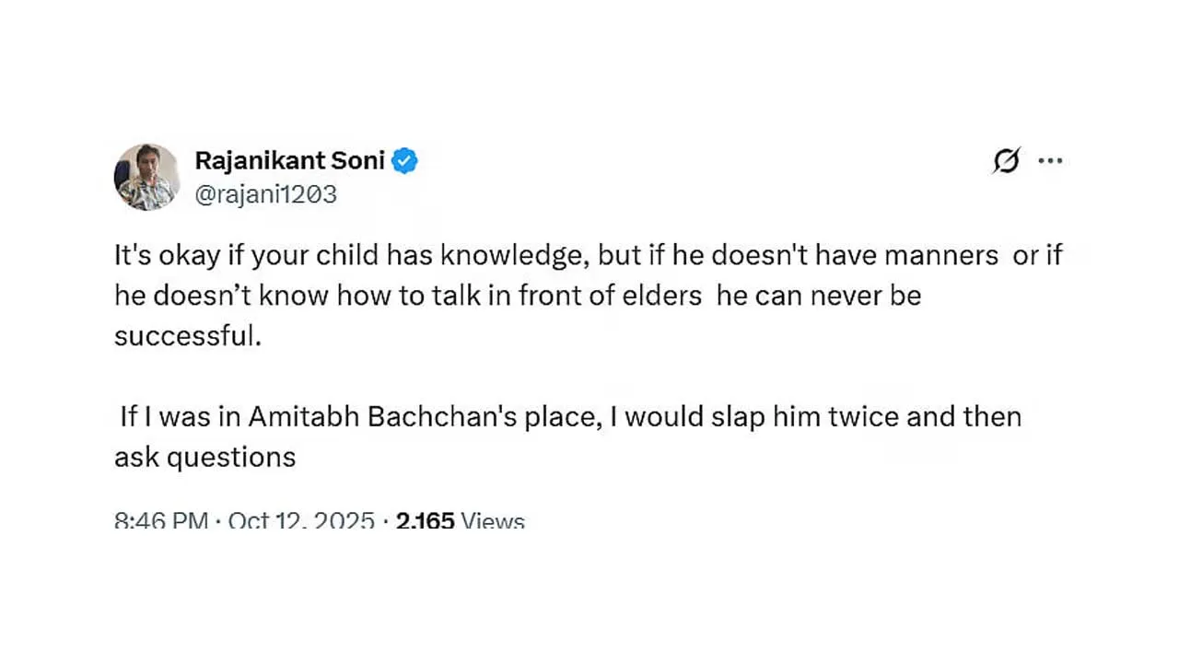Open Rajanikant Soni's profile picture
This screenshot has width=1179, height=663.
(146, 177)
